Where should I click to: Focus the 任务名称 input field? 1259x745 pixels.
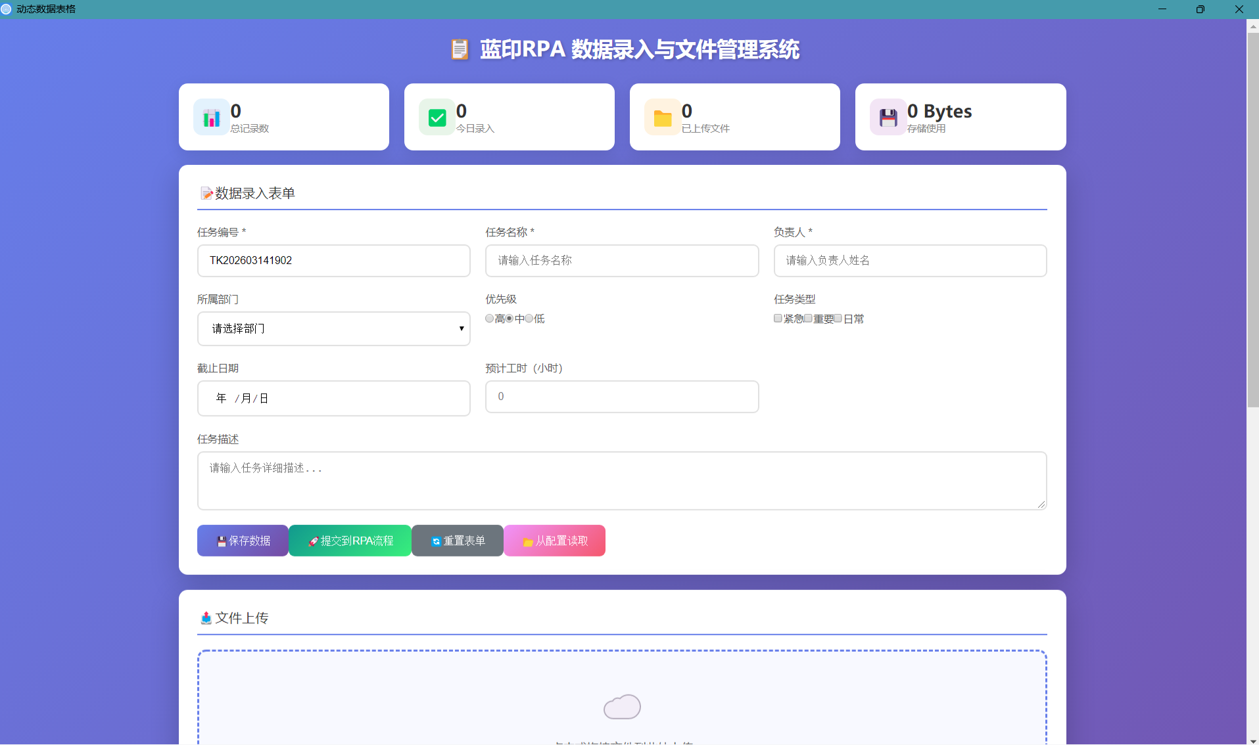(622, 261)
